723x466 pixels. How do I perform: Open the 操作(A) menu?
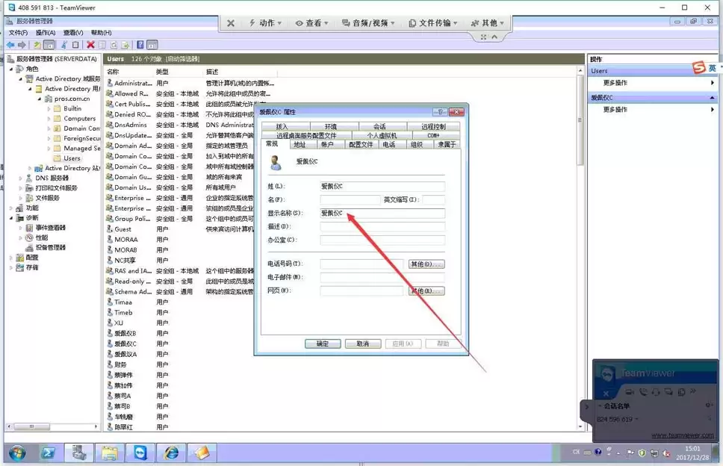(46, 33)
